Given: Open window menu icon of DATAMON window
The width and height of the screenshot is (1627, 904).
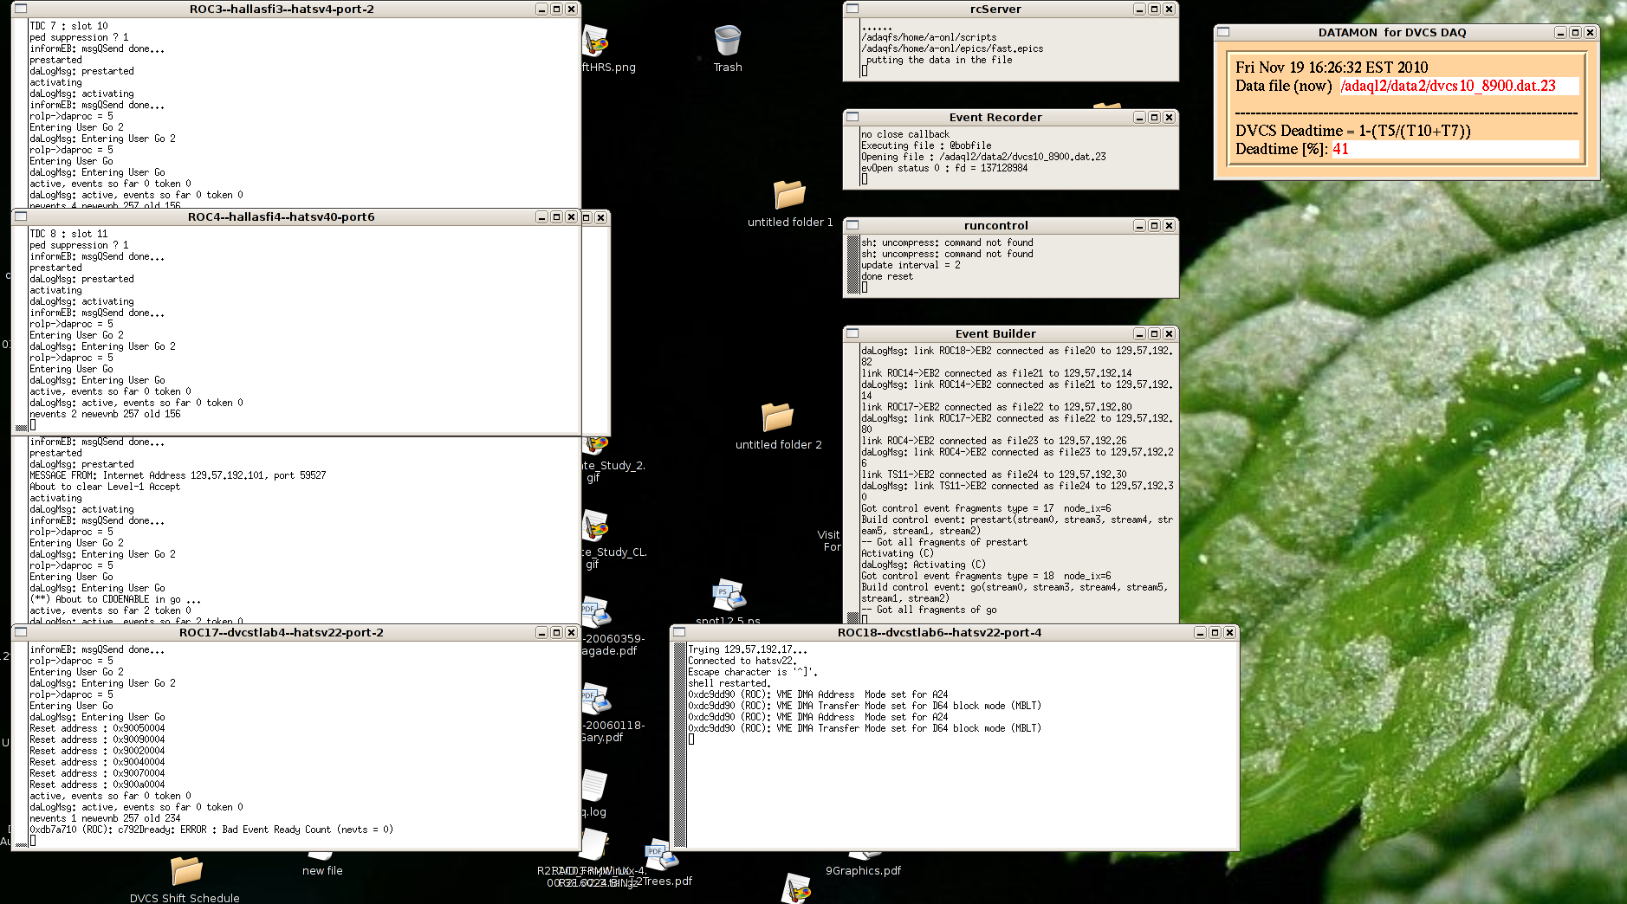Looking at the screenshot, I should [1223, 32].
